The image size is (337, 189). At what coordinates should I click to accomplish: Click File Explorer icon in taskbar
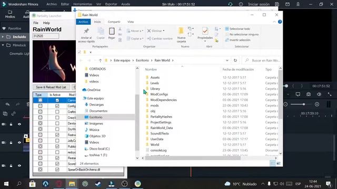tap(72, 184)
